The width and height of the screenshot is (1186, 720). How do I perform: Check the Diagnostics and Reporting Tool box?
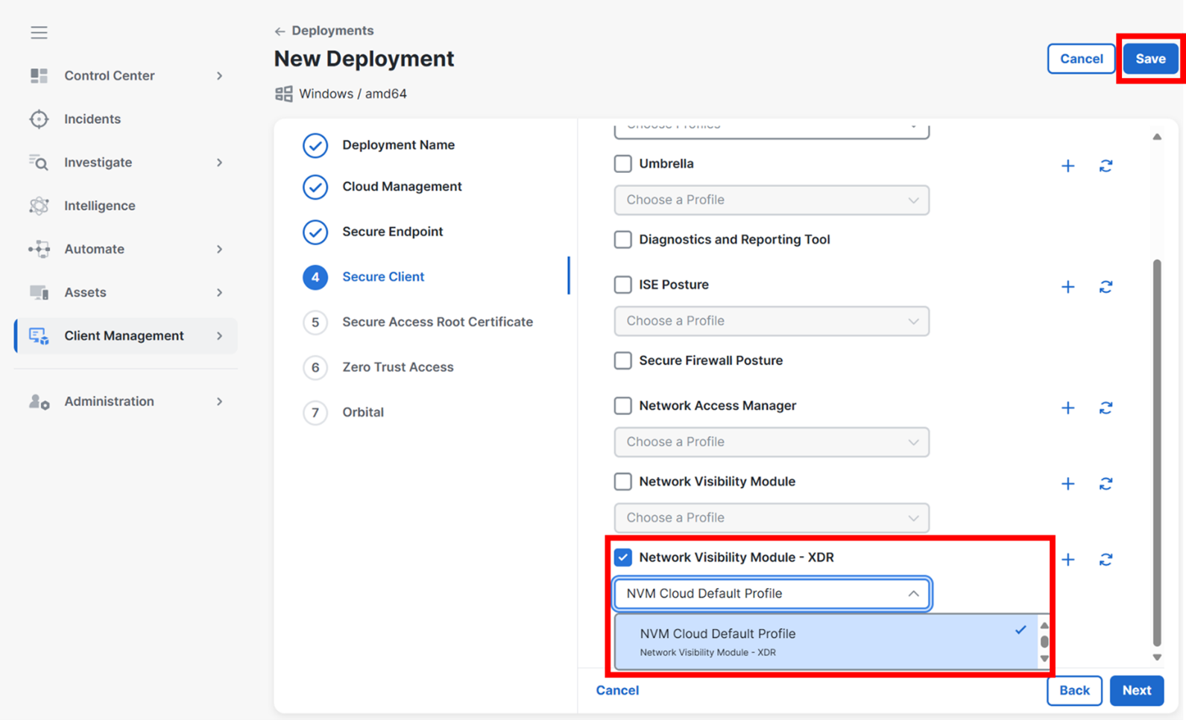click(622, 239)
